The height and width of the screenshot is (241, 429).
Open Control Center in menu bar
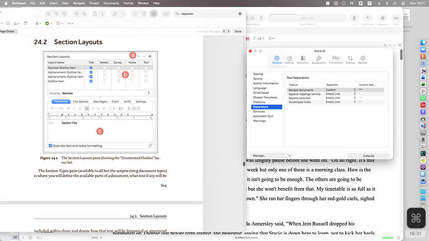404,3
